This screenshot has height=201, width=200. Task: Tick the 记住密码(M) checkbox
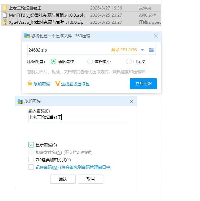click(31, 167)
